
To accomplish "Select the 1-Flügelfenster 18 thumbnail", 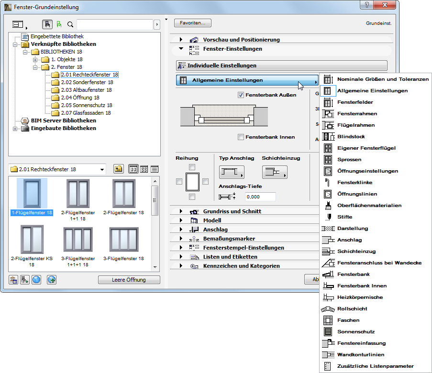I will coord(32,195).
